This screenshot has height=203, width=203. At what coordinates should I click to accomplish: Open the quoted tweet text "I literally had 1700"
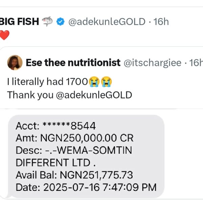[x=47, y=82]
